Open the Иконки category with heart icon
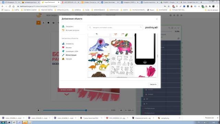The width and height of the screenshot is (220, 124). 68,48
